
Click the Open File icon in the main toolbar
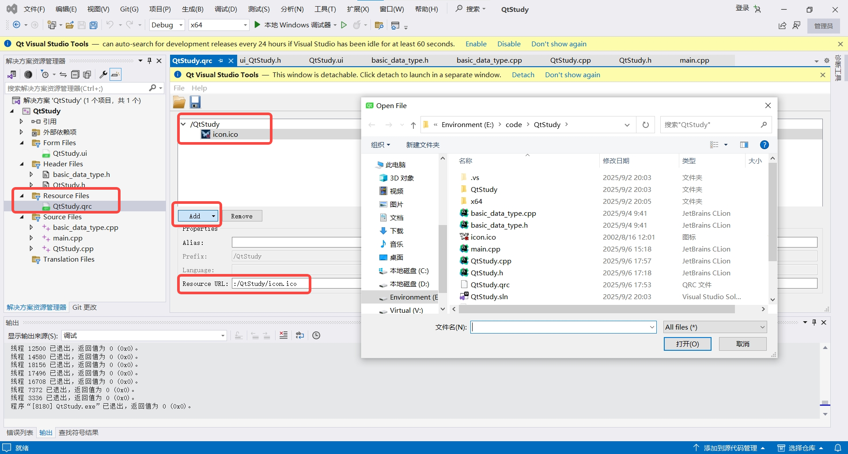point(69,25)
